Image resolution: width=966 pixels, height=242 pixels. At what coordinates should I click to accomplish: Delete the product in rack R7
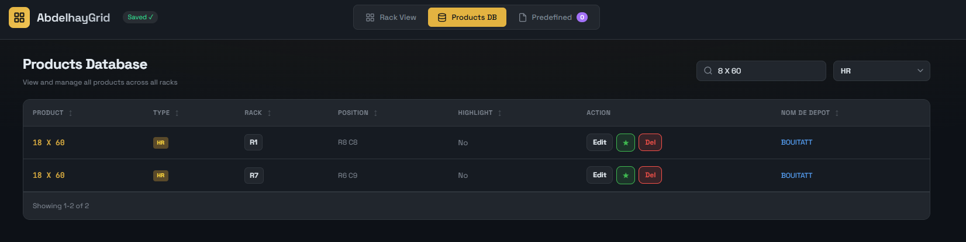click(x=650, y=175)
